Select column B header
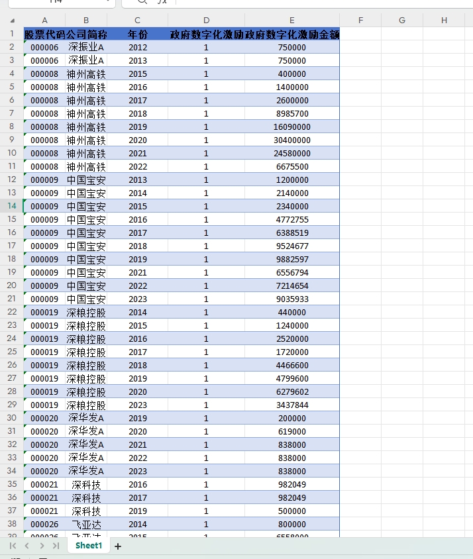 (x=86, y=21)
